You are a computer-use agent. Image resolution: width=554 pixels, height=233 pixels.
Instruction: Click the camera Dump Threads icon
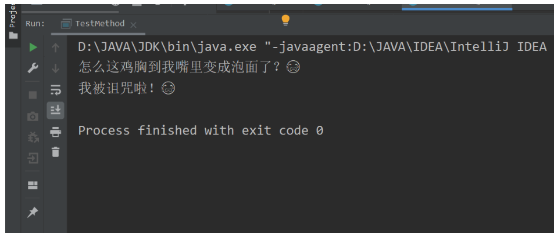click(33, 116)
